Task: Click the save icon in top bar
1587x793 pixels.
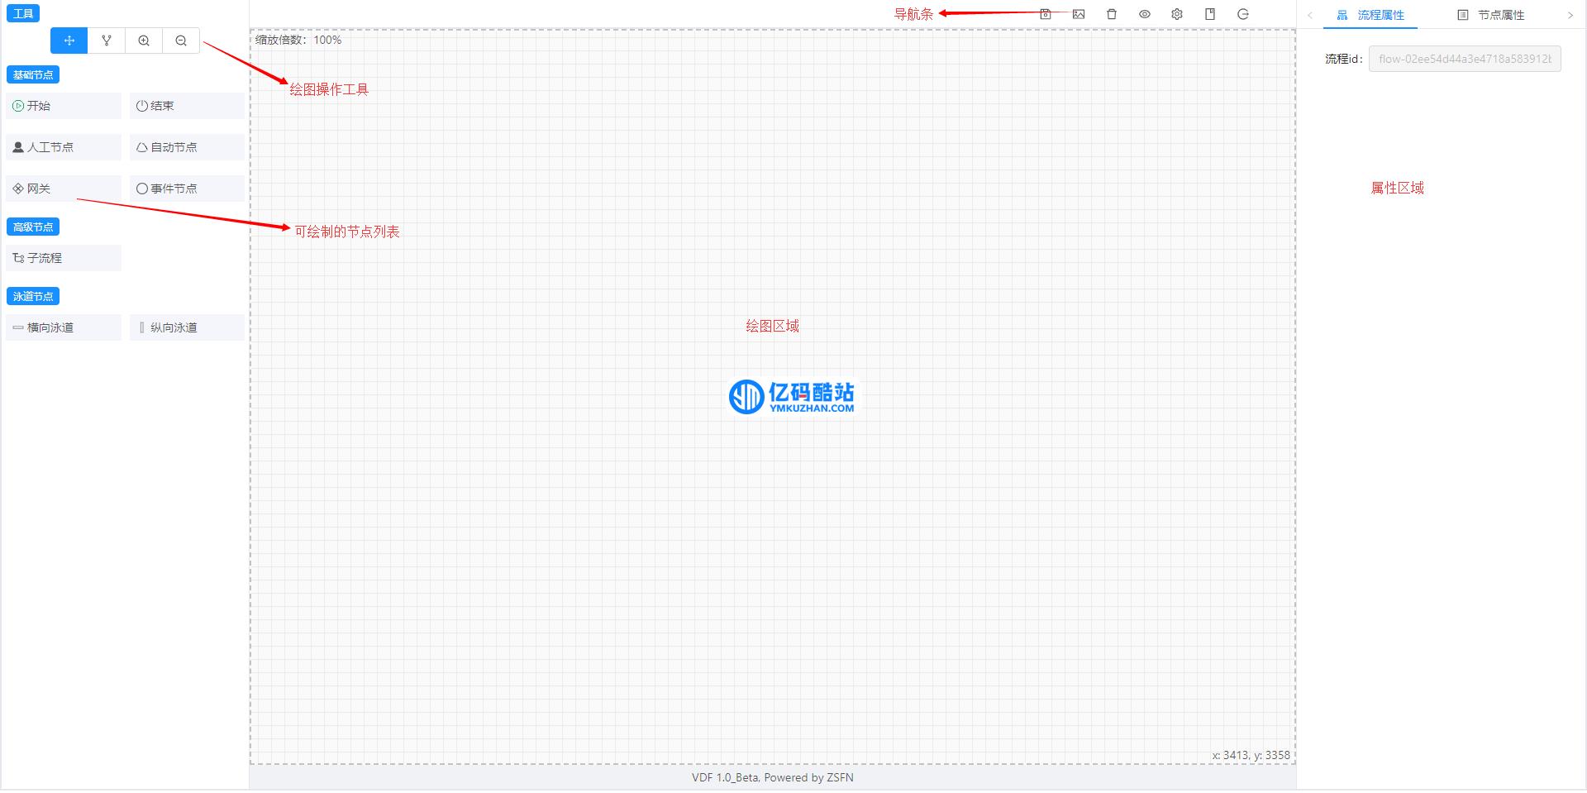Action: 1046,14
